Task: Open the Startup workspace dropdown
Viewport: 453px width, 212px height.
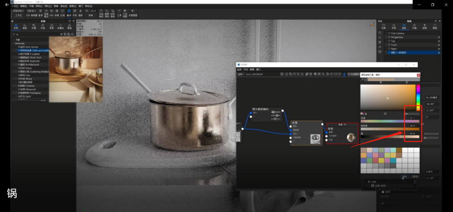Action: click(19, 10)
